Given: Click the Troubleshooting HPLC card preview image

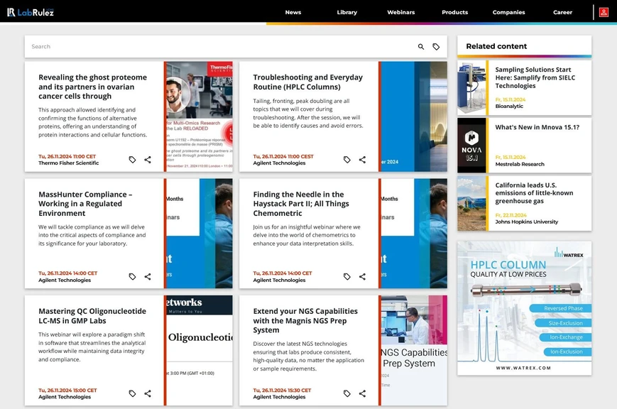Looking at the screenshot, I should pyautogui.click(x=414, y=116).
